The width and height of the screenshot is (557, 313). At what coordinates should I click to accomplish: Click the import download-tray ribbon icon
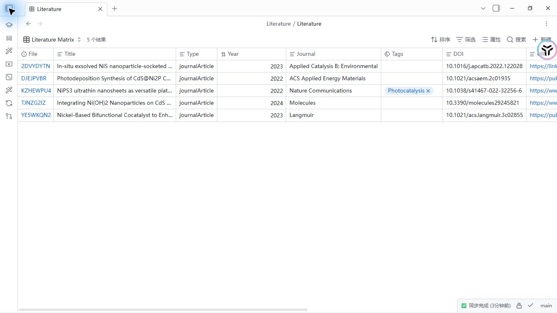pos(9,64)
